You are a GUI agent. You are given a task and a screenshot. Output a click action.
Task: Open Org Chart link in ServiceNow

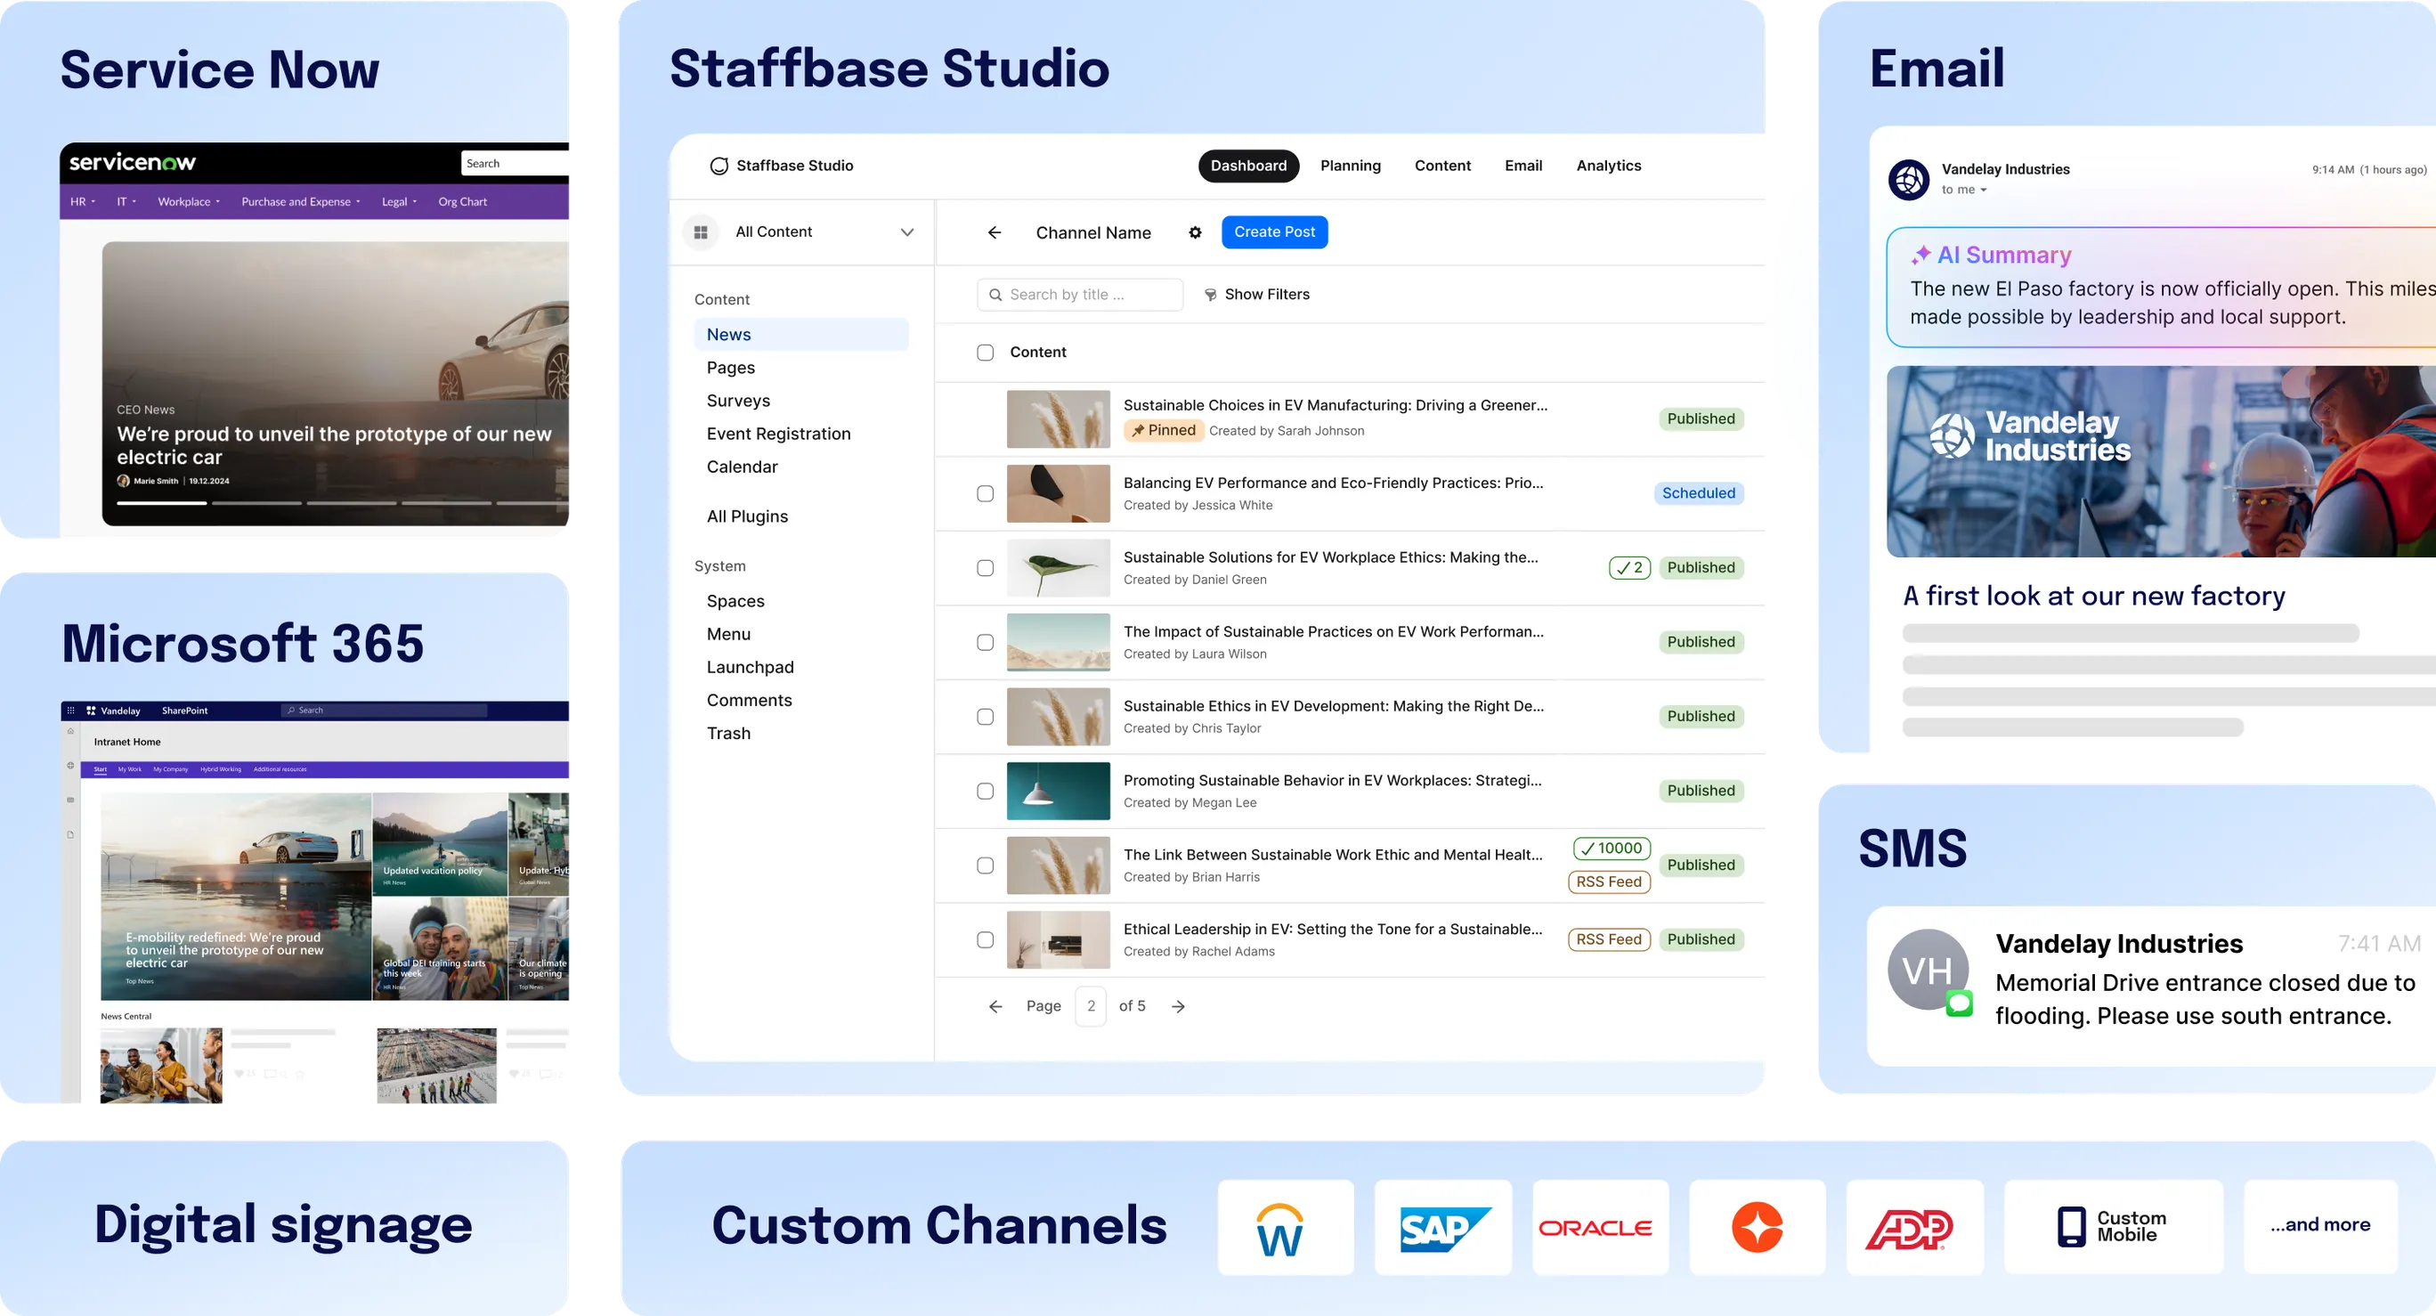[x=462, y=201]
